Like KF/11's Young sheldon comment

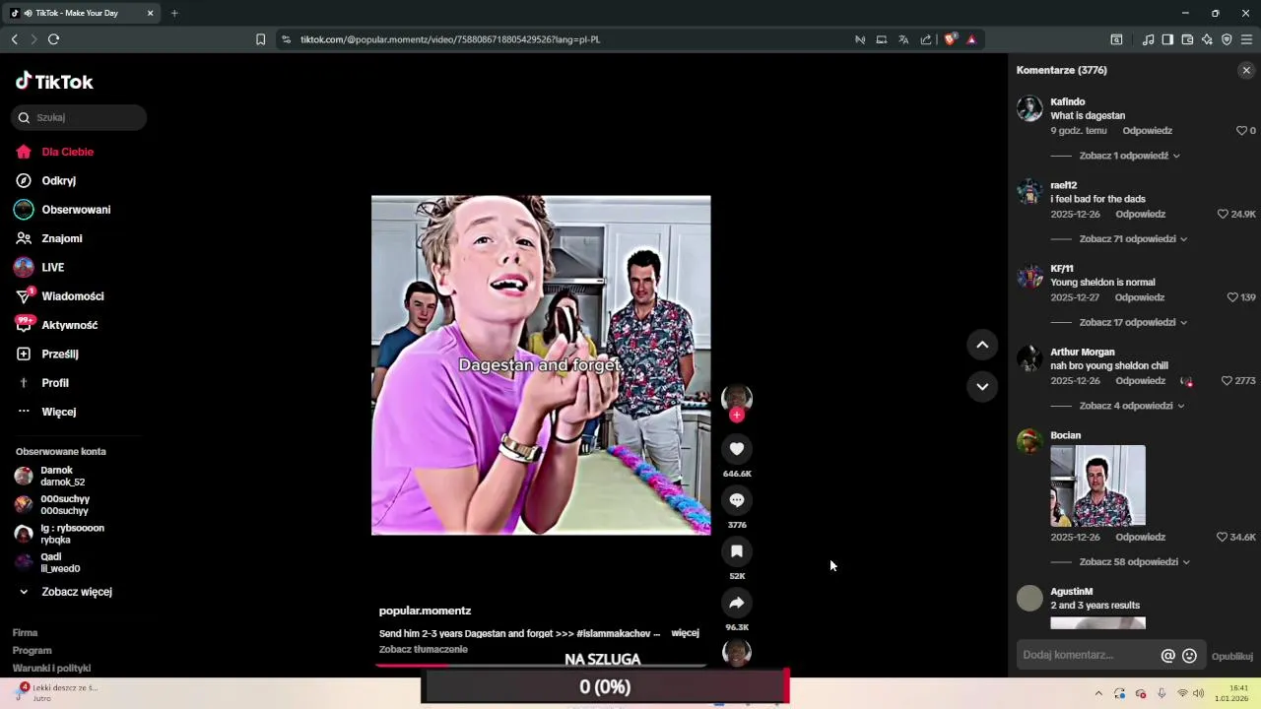[1232, 297]
